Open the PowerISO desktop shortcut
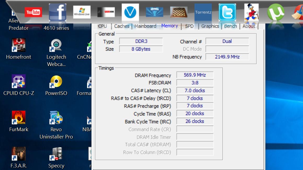 point(56,85)
